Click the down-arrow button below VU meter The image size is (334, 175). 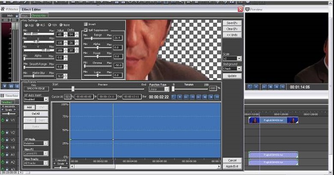(5, 86)
